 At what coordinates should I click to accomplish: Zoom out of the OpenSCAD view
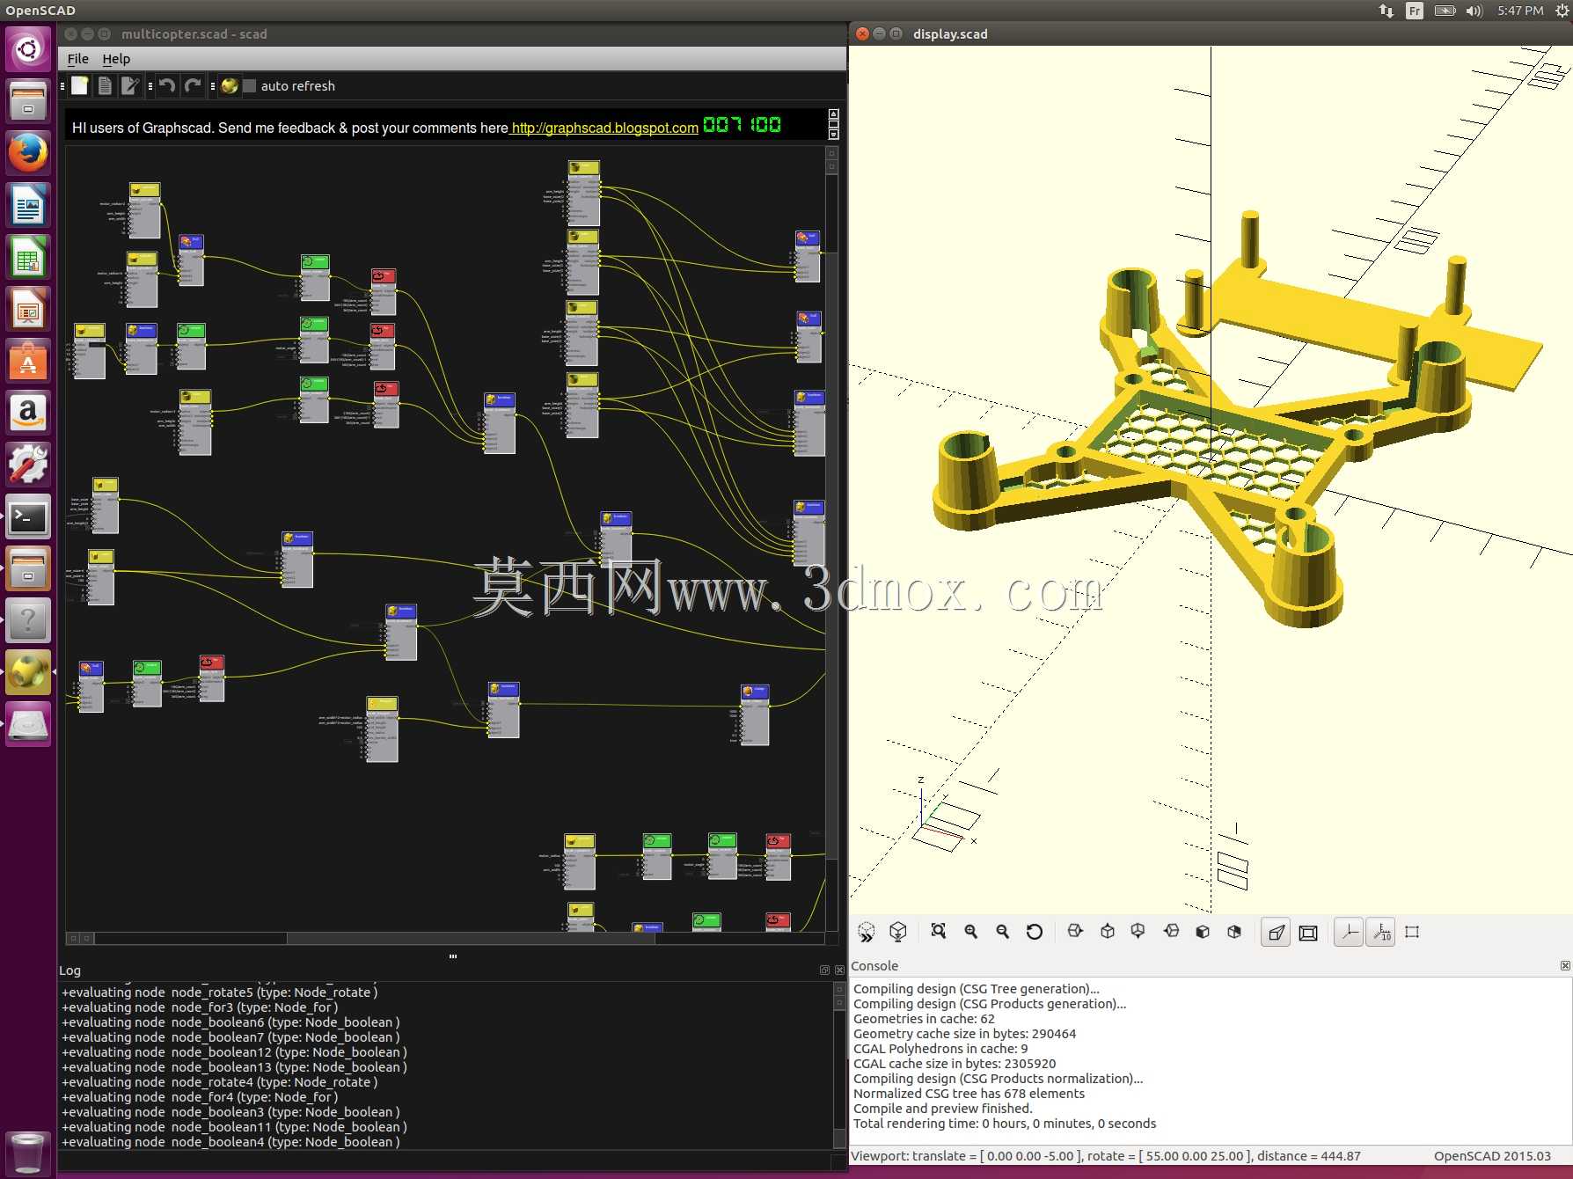(x=1003, y=932)
